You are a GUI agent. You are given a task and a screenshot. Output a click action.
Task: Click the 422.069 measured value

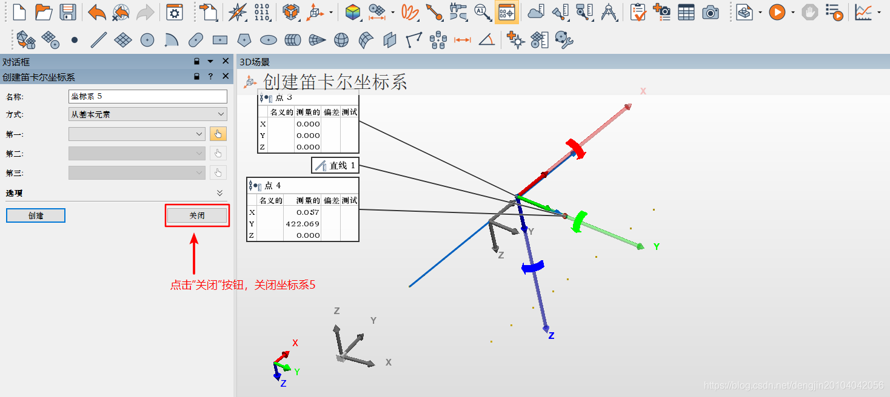pos(302,224)
